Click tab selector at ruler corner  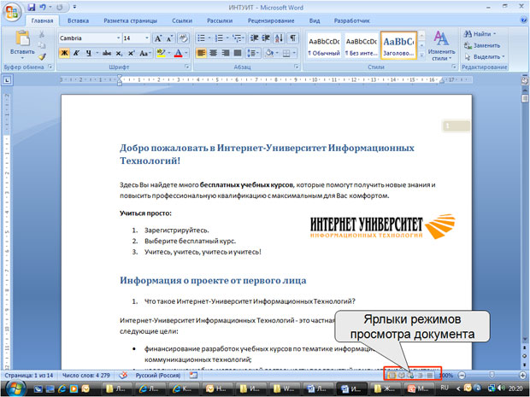click(x=7, y=80)
